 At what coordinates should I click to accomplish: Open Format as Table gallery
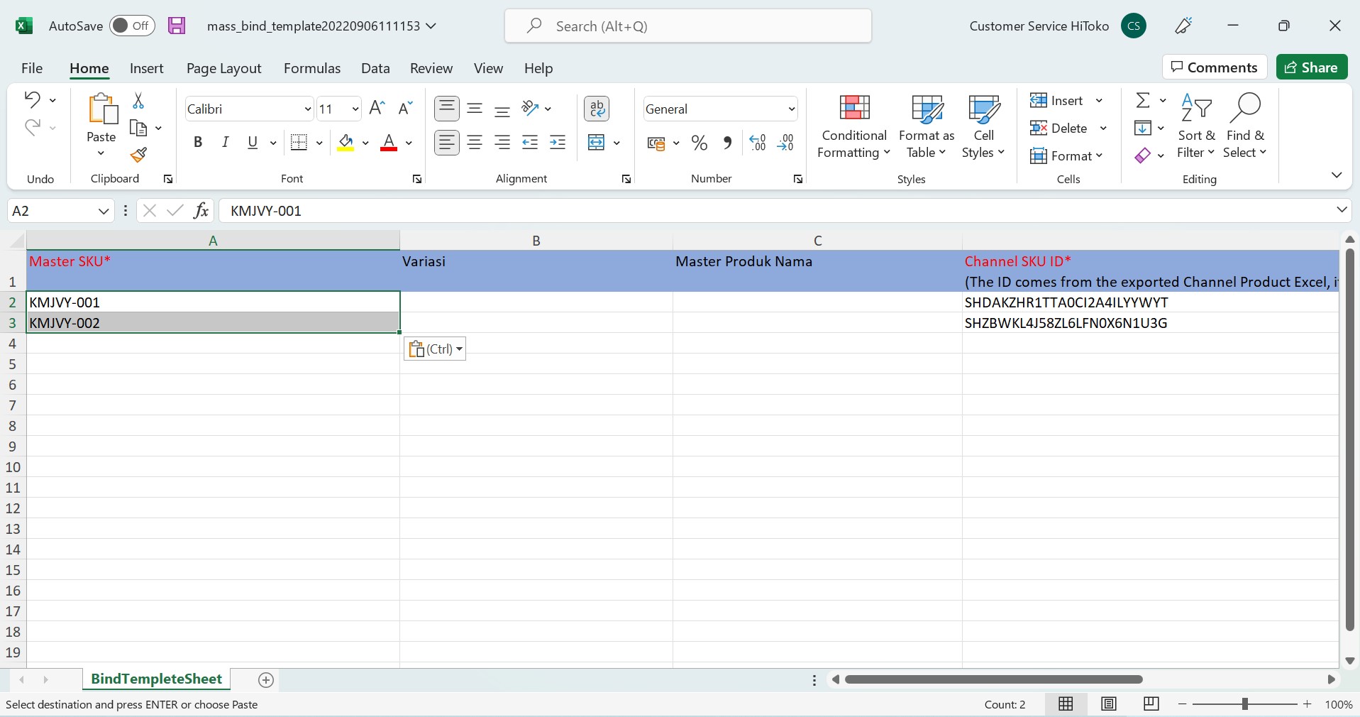(927, 127)
